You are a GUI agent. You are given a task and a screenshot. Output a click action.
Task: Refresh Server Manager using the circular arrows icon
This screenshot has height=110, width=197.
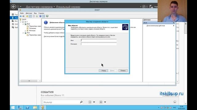[144, 7]
